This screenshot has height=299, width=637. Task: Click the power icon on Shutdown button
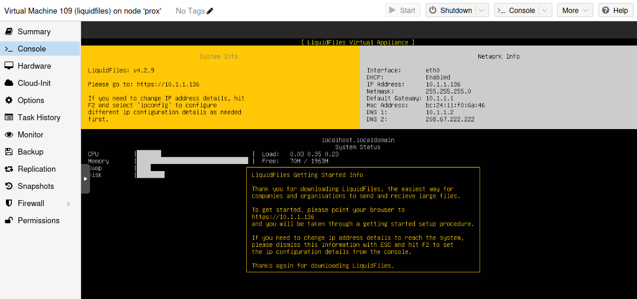click(433, 10)
